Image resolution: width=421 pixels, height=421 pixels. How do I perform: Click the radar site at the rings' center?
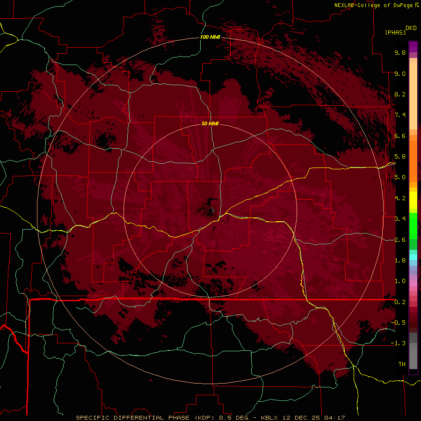tap(210, 211)
